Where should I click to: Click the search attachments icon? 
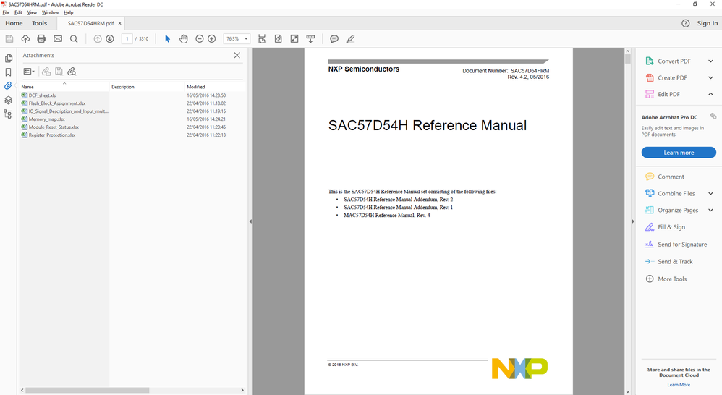pyautogui.click(x=72, y=72)
